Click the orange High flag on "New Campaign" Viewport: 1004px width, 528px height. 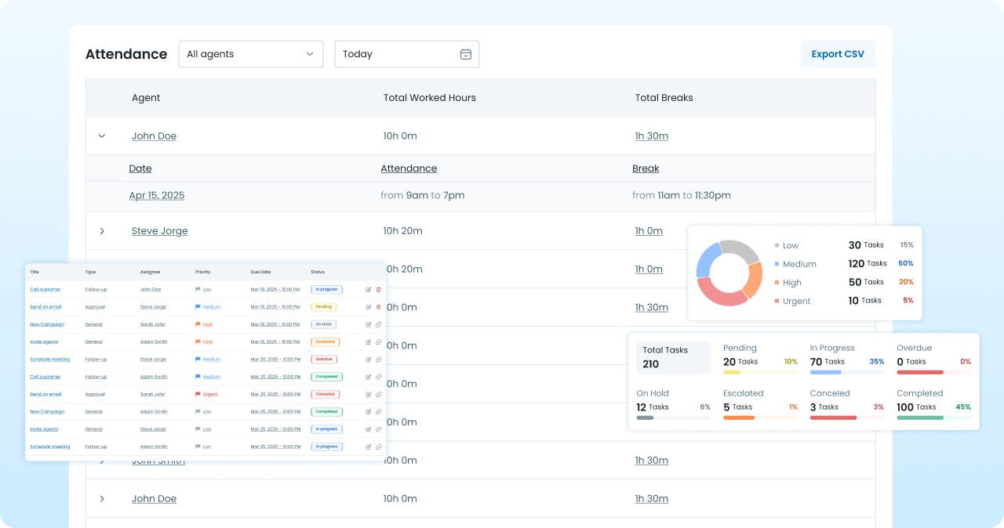tap(198, 324)
